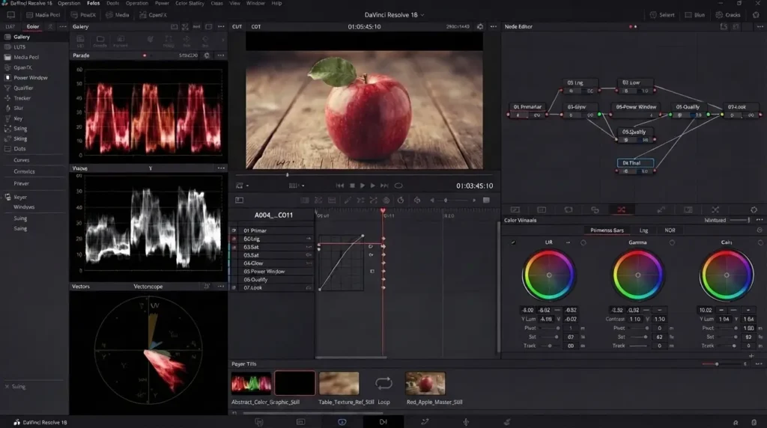The image size is (767, 428).
Task: Click the red playhead marker on keyframe ruler
Action: point(383,211)
